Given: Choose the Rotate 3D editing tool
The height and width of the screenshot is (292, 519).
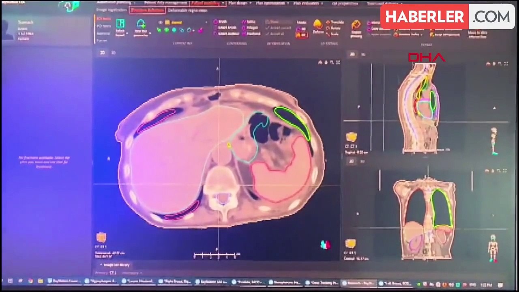Looking at the screenshot, I should pos(334,28).
